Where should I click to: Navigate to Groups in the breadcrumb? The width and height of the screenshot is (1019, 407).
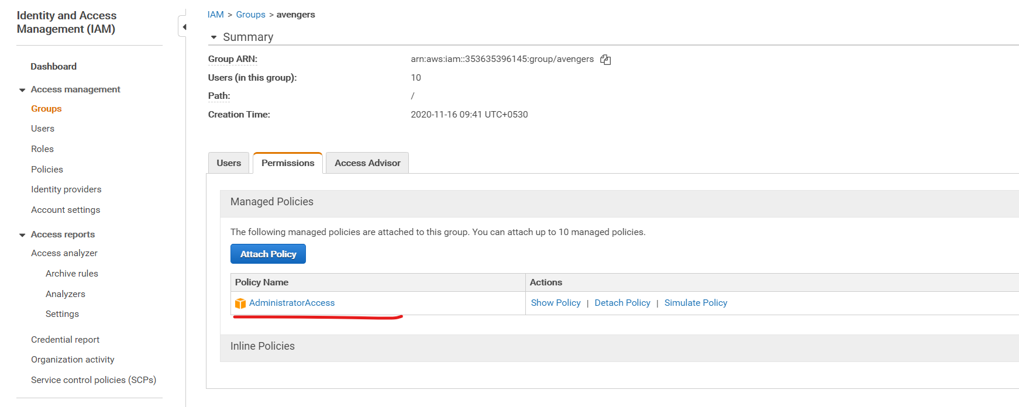pos(250,15)
